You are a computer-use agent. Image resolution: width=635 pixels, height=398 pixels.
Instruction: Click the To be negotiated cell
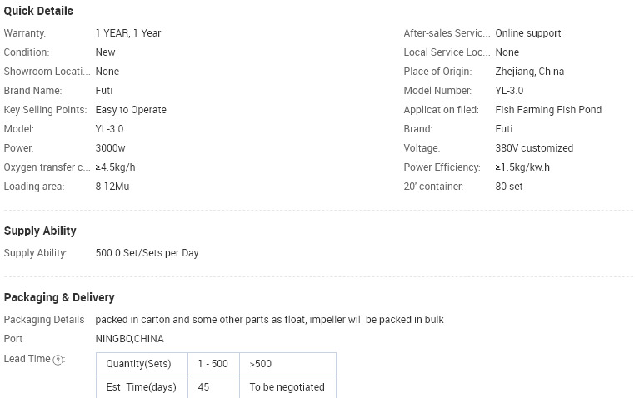[288, 387]
